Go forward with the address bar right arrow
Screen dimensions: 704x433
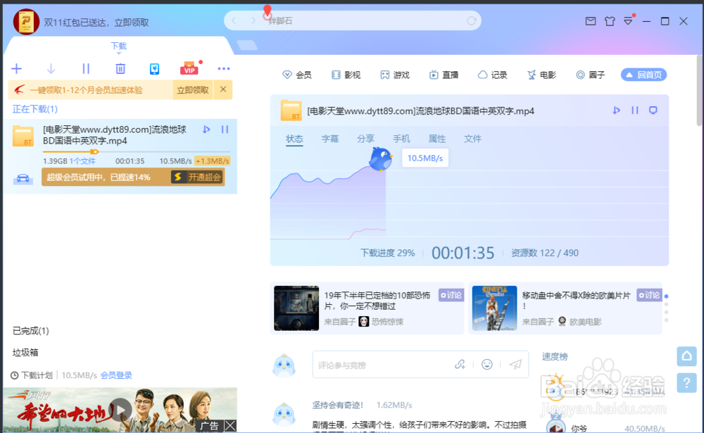click(x=253, y=20)
